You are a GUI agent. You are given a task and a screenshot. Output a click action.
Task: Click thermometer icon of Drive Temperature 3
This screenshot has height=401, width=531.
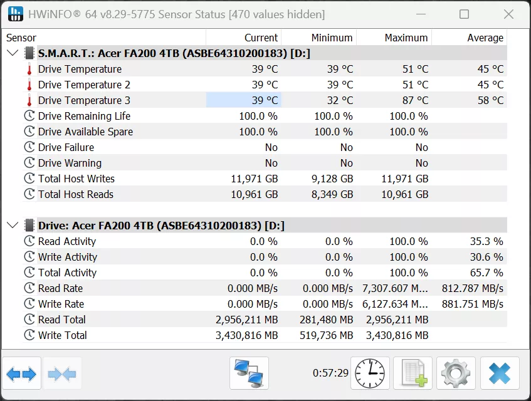(x=29, y=100)
